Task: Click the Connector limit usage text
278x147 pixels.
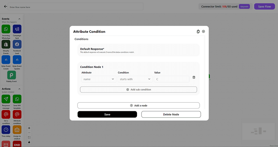Action: tap(219, 7)
